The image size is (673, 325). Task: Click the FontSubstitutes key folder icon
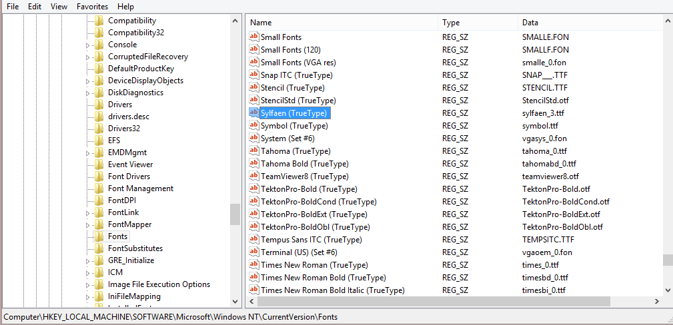[99, 248]
